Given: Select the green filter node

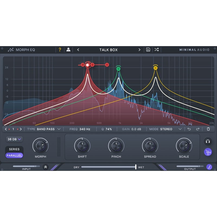Looking at the screenshot, I should click(x=118, y=69).
